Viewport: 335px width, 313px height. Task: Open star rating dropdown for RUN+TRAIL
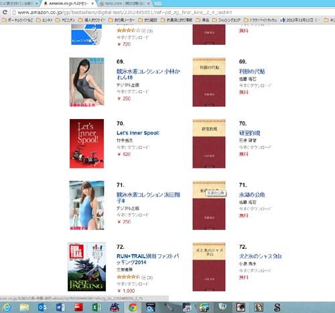coord(143,278)
